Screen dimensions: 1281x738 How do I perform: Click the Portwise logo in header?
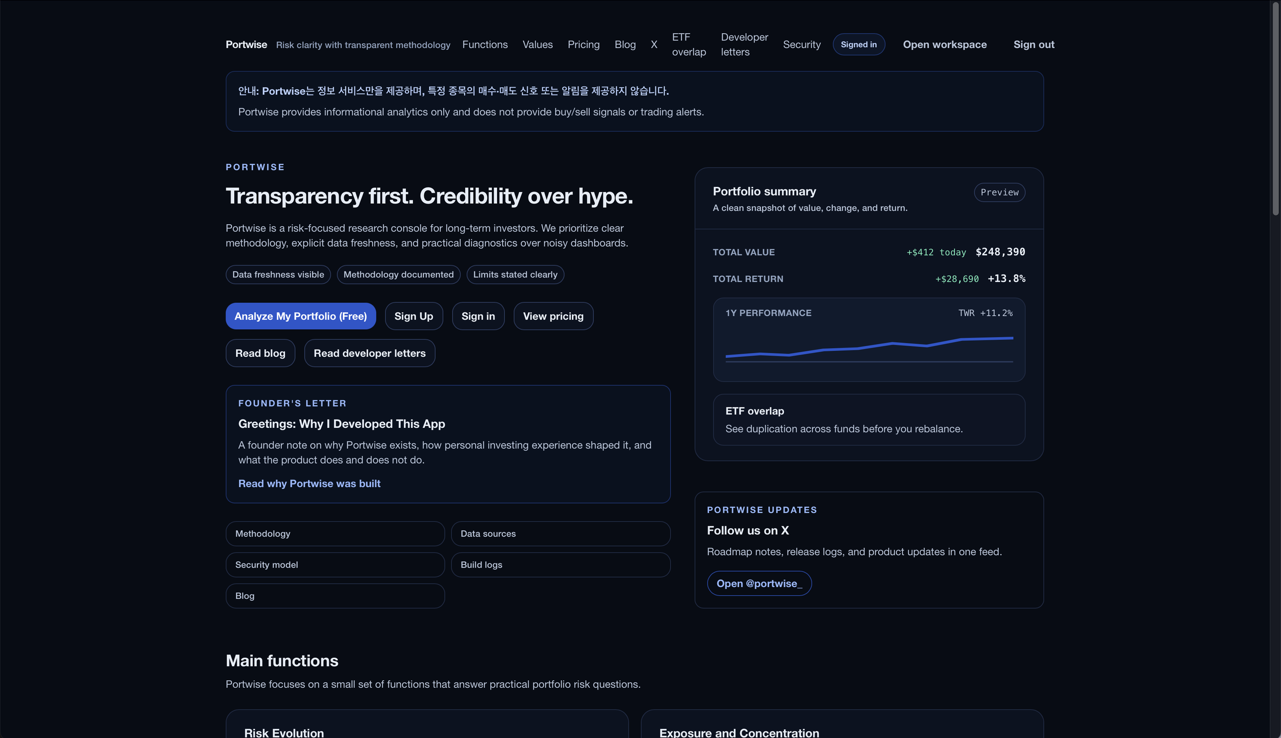tap(246, 45)
